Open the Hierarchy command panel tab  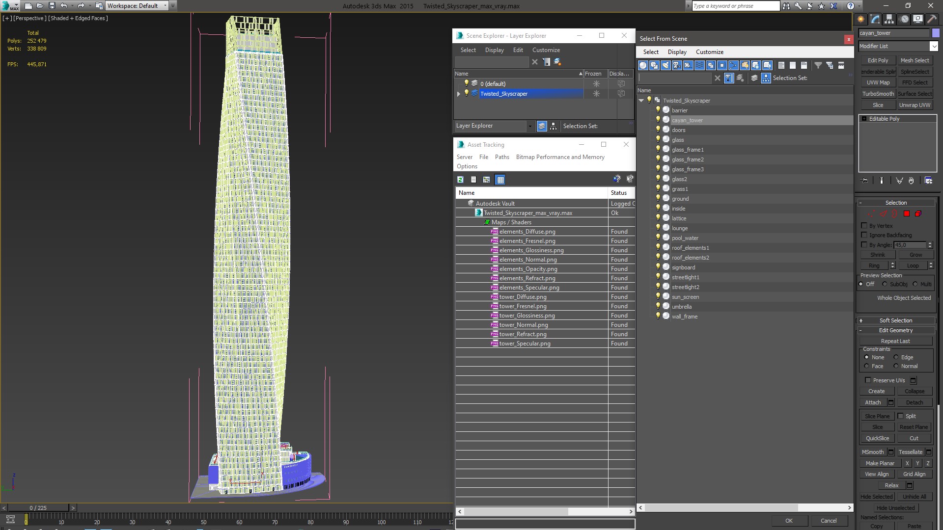[x=889, y=19]
